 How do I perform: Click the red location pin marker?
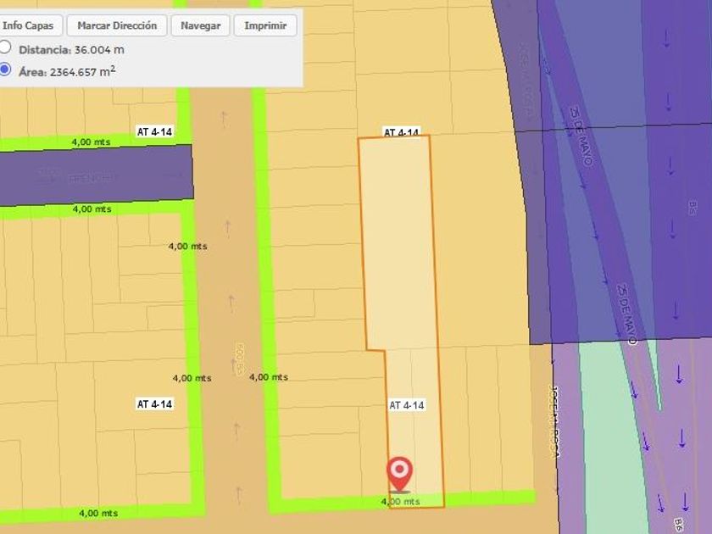(x=399, y=475)
